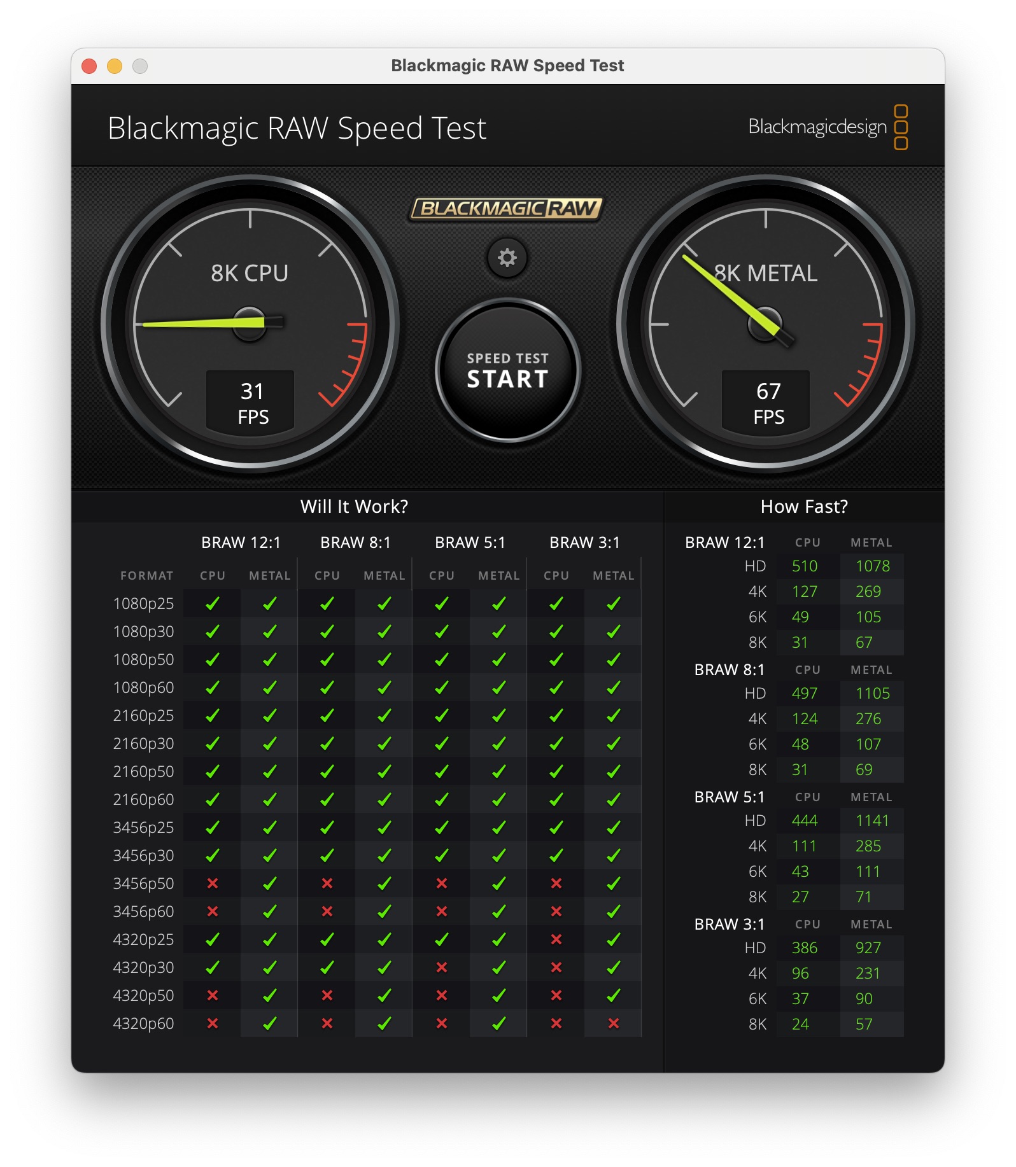Click the 2160p50 format row label

point(143,771)
